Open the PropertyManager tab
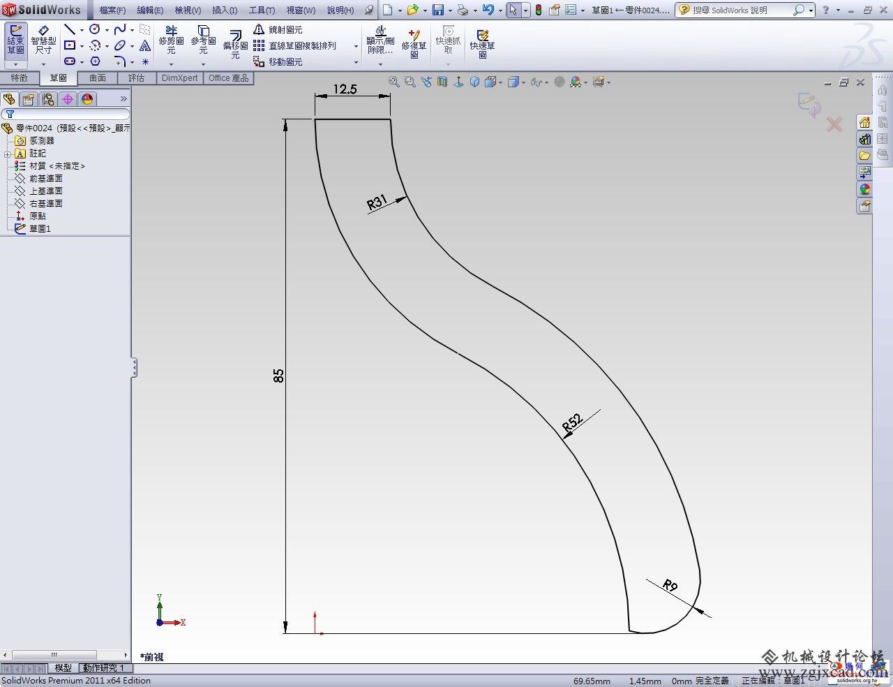Image resolution: width=893 pixels, height=687 pixels. [x=29, y=99]
